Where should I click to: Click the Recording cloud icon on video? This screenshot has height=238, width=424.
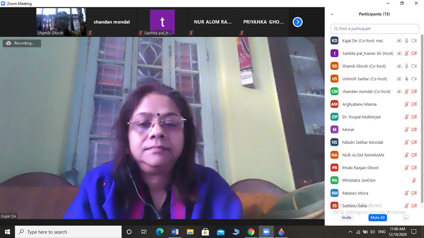click(8, 43)
